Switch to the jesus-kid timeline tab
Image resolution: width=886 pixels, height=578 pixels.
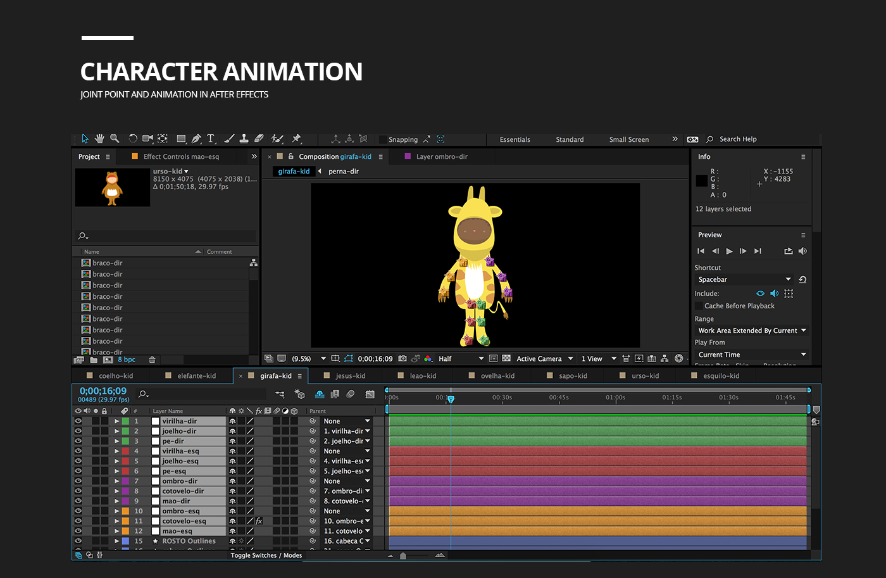pos(351,375)
